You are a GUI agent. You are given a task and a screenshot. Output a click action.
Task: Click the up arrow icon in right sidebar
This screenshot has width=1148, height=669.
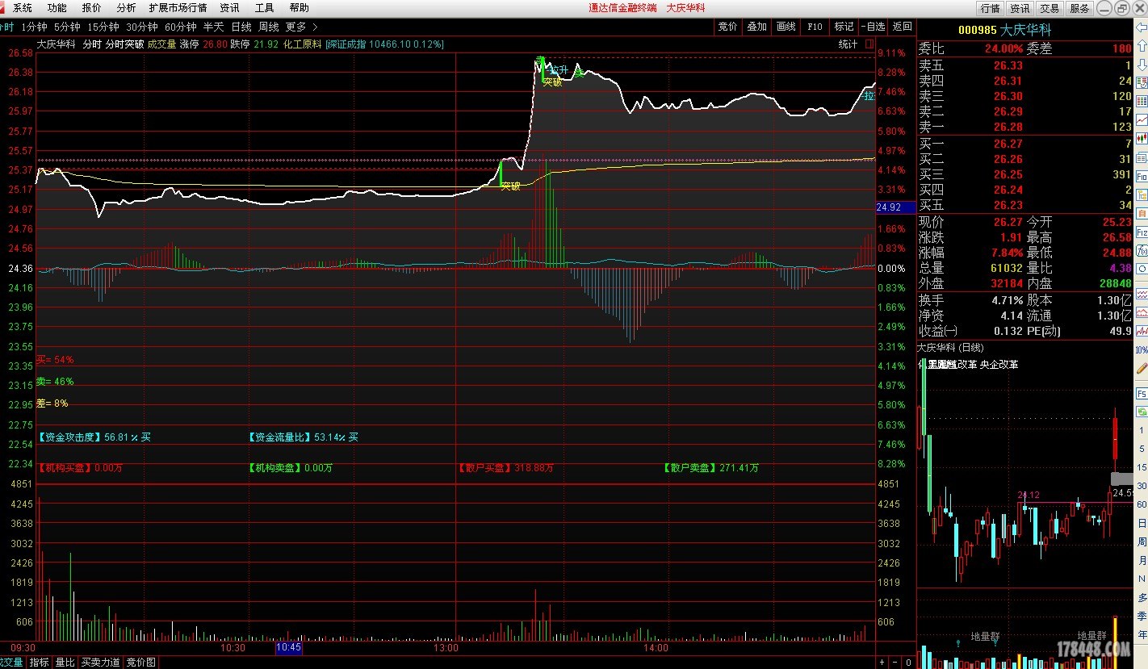coord(1142,45)
